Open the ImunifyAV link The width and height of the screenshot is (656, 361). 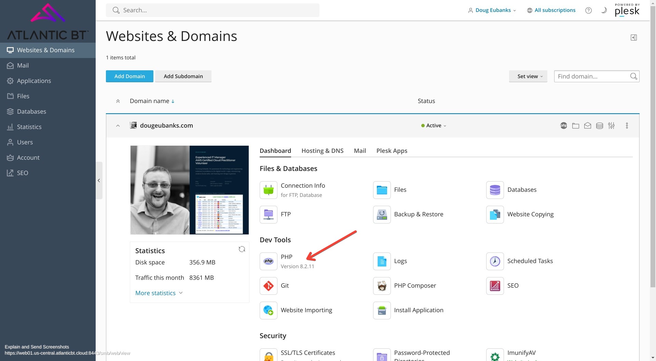(x=521, y=353)
